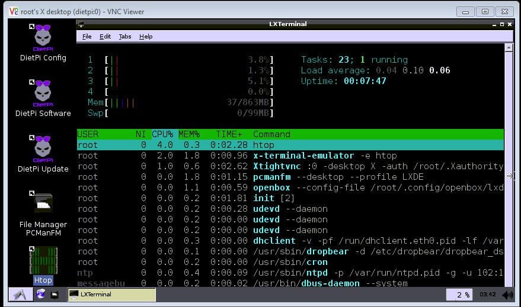Select the openbox process row

click(290, 188)
